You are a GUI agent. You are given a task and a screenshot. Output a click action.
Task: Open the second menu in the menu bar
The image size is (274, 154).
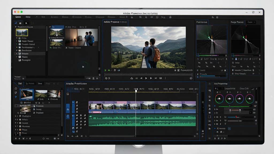28,17
